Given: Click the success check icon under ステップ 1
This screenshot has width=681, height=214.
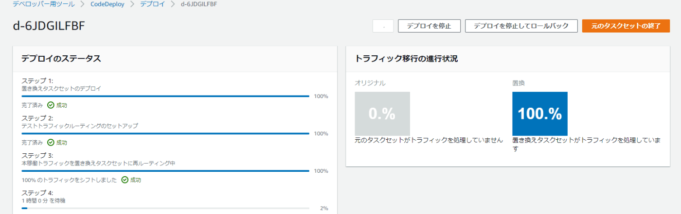Looking at the screenshot, I should pos(51,105).
